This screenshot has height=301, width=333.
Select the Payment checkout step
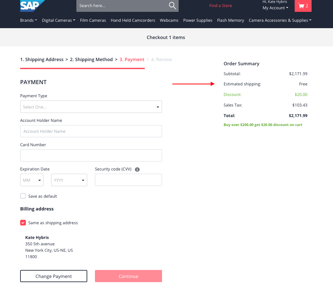pos(132,59)
